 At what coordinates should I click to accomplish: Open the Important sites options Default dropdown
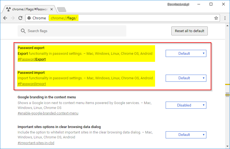point(186,135)
